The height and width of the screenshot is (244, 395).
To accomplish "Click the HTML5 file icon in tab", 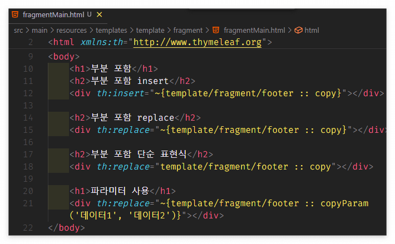I will 15,14.
